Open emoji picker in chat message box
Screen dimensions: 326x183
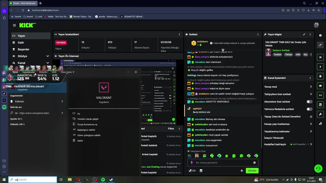tap(254, 163)
